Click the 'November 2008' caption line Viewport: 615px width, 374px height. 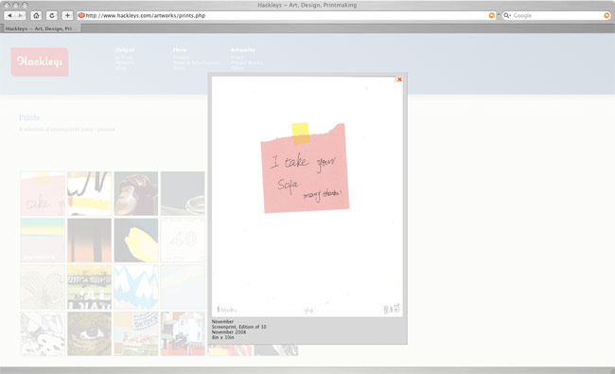tap(229, 332)
